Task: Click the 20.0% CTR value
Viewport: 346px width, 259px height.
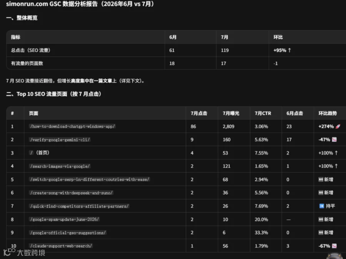Action: point(261,219)
